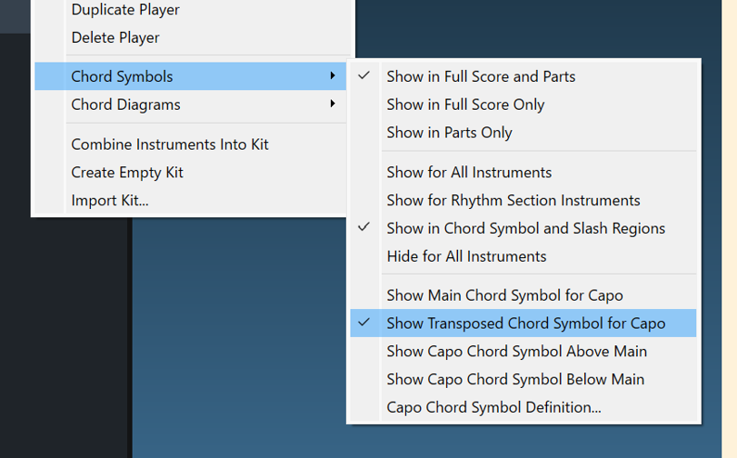Toggle Show Transposed Chord Symbol for Capo

525,324
